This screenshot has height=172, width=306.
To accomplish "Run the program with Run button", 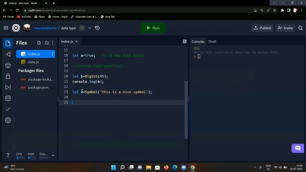I will (153, 28).
